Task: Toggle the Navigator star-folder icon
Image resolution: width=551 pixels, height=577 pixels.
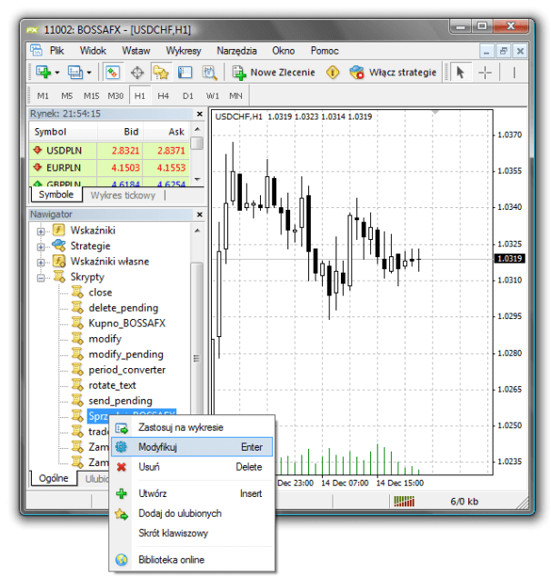Action: tap(161, 72)
